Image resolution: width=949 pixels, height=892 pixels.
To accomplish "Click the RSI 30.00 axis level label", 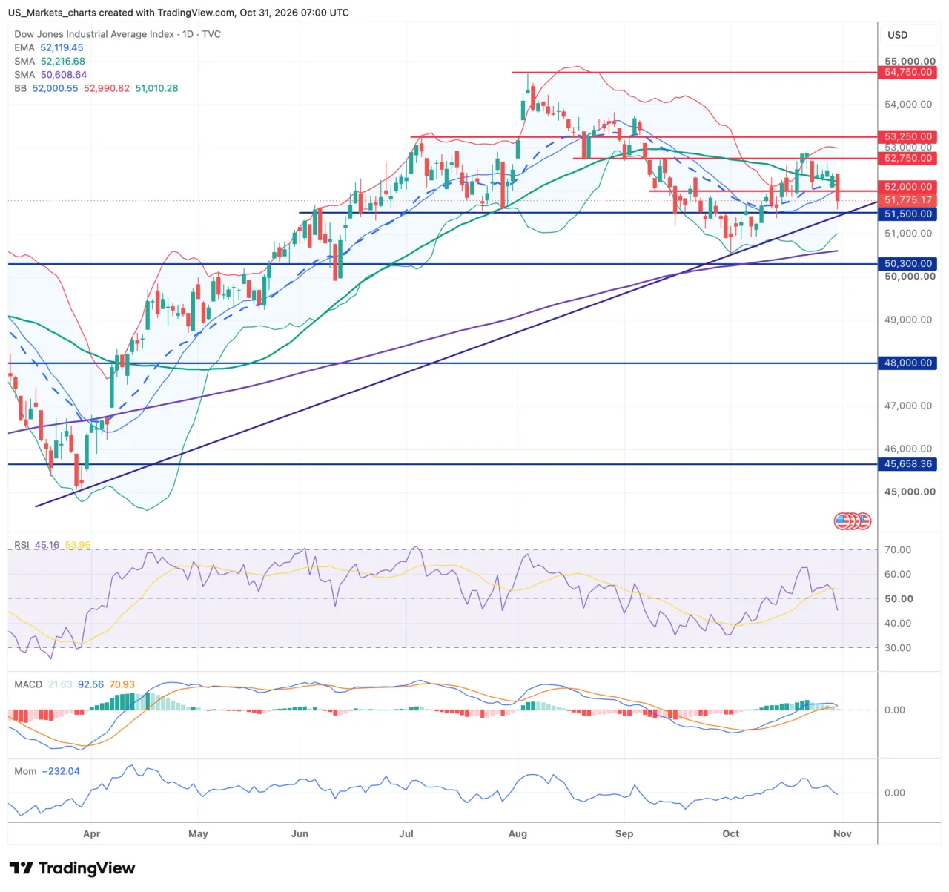I will point(898,647).
